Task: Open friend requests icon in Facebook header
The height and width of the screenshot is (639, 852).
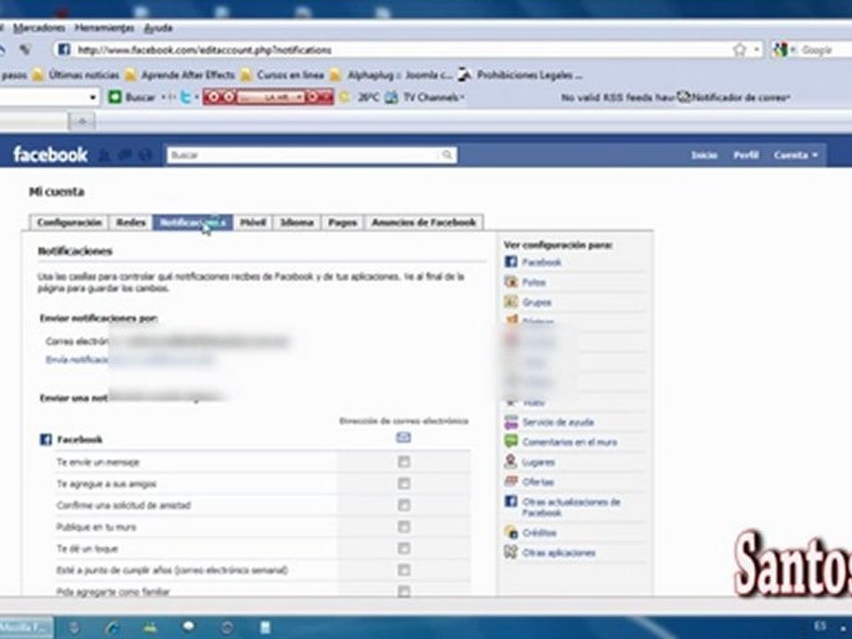Action: click(104, 155)
